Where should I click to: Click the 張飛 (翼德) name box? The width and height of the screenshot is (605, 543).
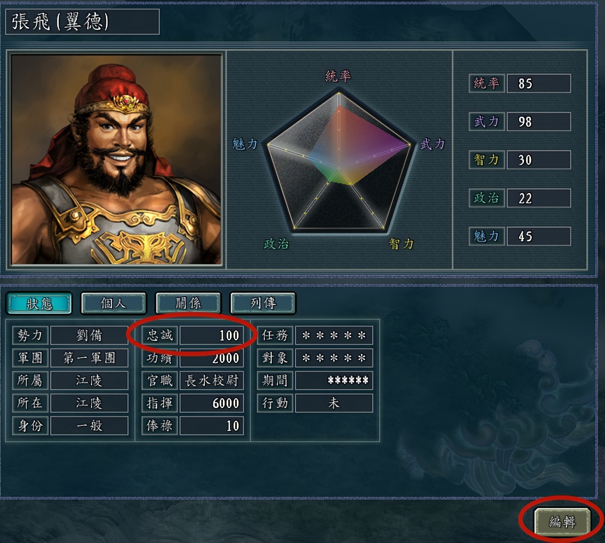pos(82,22)
